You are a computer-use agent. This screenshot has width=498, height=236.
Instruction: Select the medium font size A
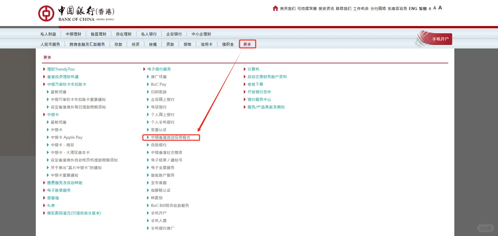point(435,8)
